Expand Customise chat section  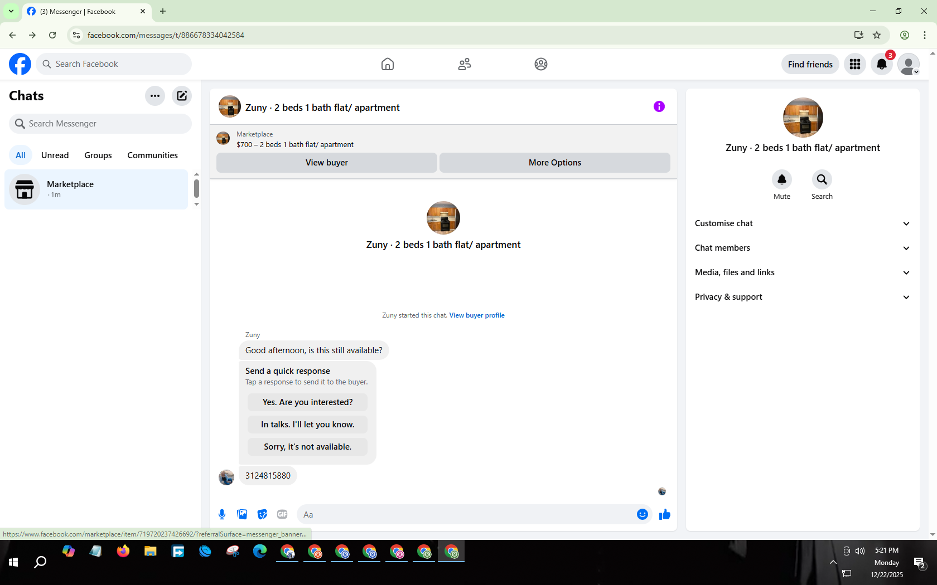803,223
